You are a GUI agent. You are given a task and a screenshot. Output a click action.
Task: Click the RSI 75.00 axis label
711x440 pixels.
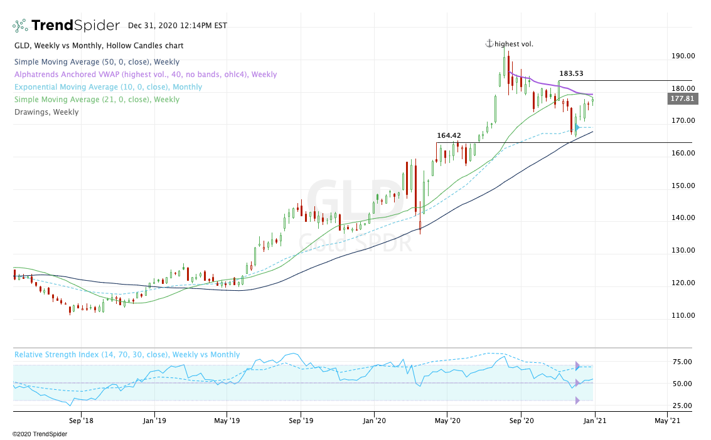tap(682, 362)
